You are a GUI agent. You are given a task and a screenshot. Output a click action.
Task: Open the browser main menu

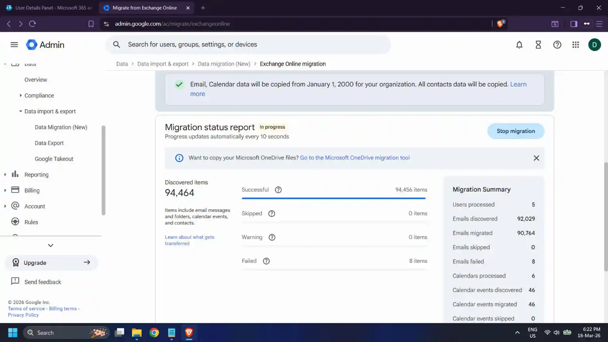(x=599, y=24)
